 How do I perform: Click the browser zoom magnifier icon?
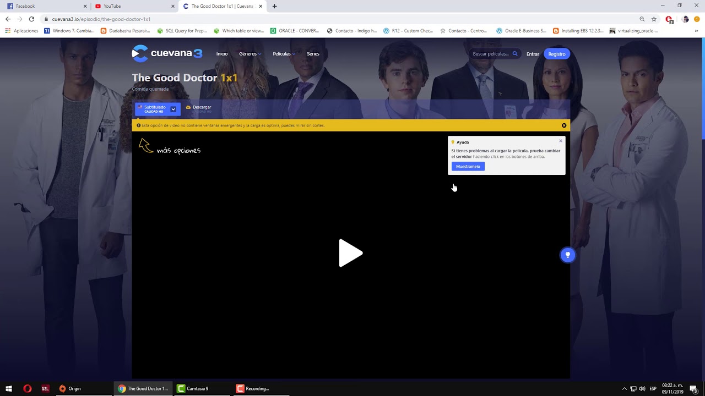pos(642,19)
